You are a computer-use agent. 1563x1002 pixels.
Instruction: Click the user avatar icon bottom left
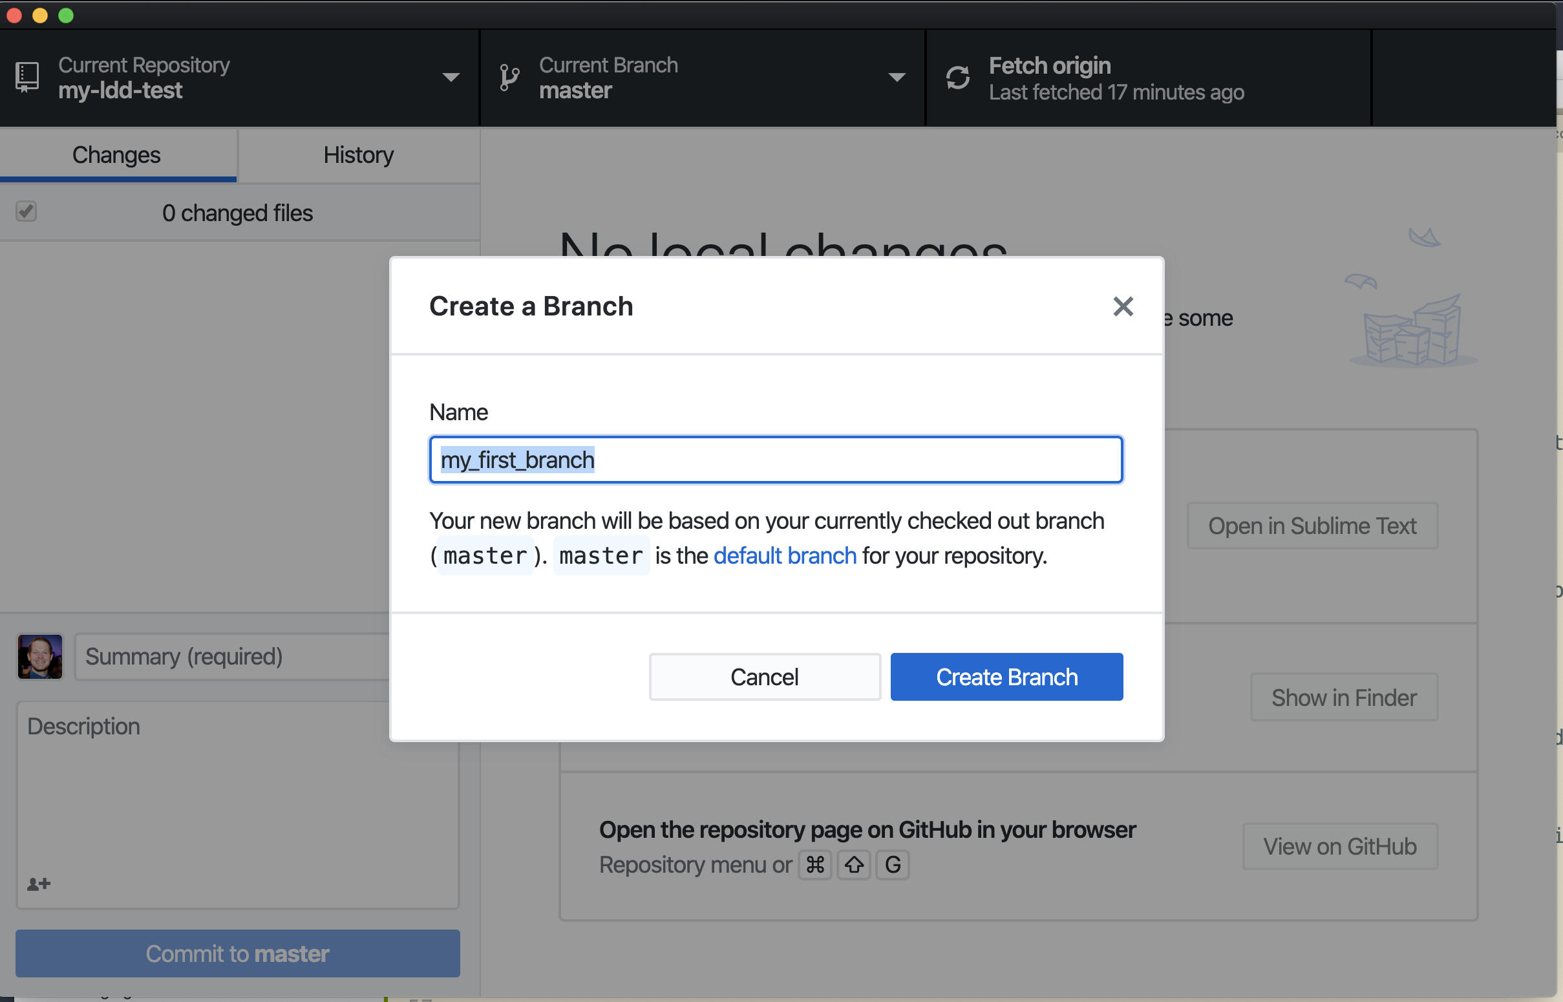click(x=40, y=657)
